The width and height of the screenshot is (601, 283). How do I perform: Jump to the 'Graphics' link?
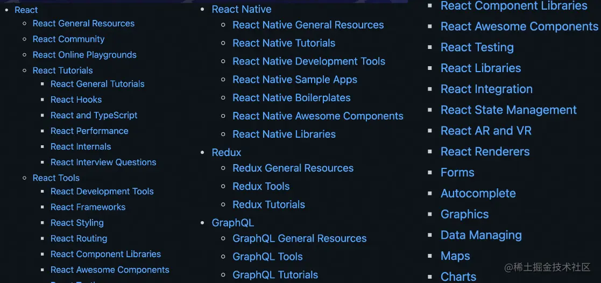[464, 214]
